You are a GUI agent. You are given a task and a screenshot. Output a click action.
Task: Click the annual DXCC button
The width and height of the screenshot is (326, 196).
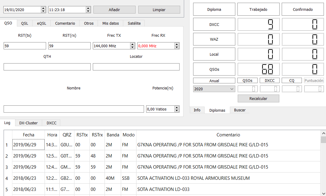[x=270, y=80]
